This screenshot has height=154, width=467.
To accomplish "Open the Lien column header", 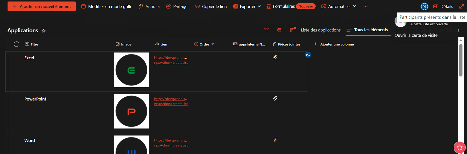I will [x=161, y=44].
